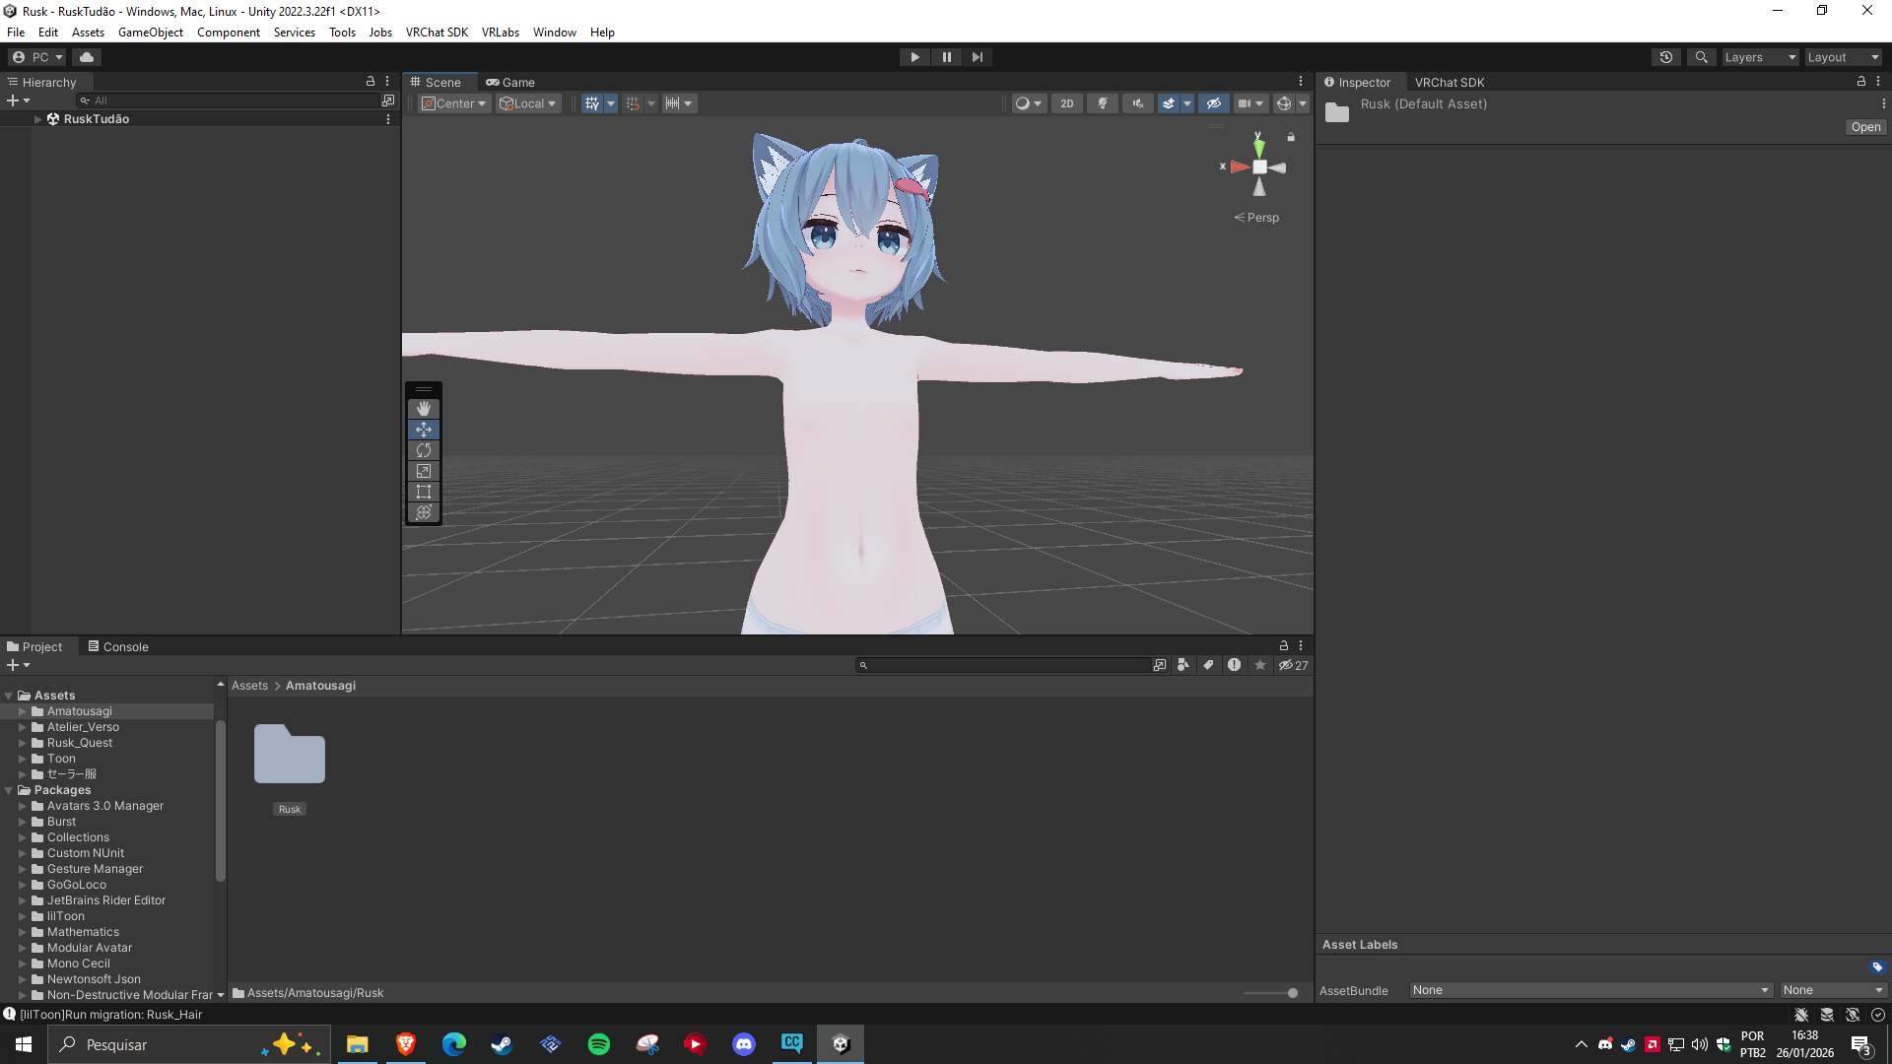The width and height of the screenshot is (1892, 1064).
Task: Switch to the VRChat SDK inspector tab
Action: point(1450,82)
